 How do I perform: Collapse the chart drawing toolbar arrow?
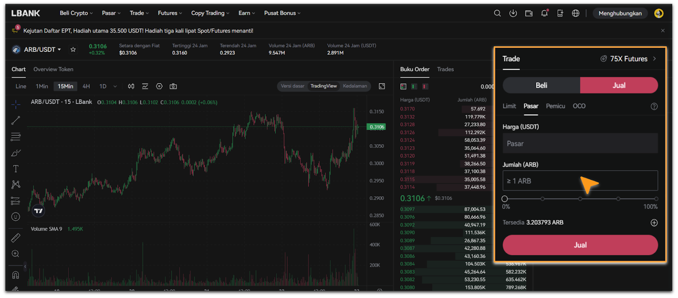coord(25,267)
